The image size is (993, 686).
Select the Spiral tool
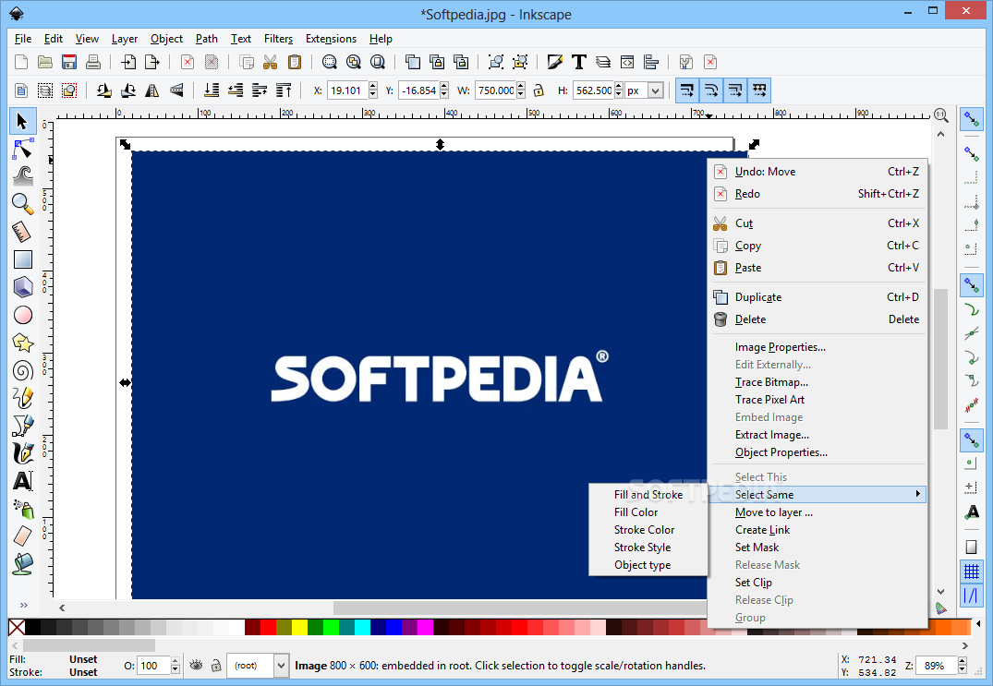pyautogui.click(x=22, y=371)
